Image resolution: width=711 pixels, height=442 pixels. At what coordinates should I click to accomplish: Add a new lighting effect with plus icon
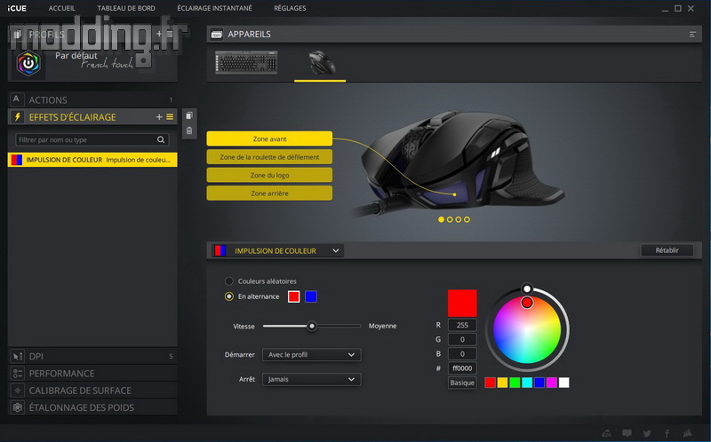tap(159, 117)
